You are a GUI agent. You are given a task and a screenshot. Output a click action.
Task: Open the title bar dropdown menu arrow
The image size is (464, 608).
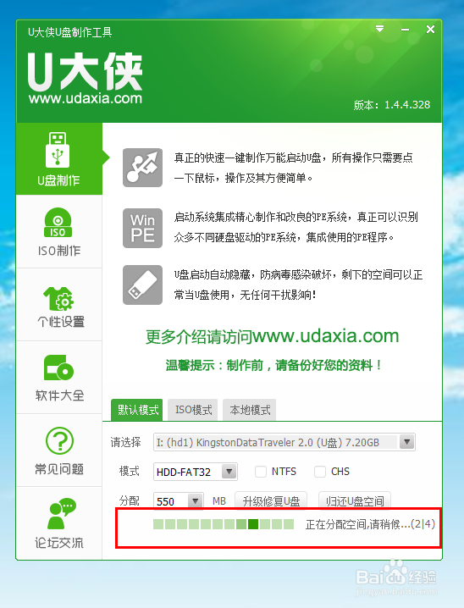(380, 29)
